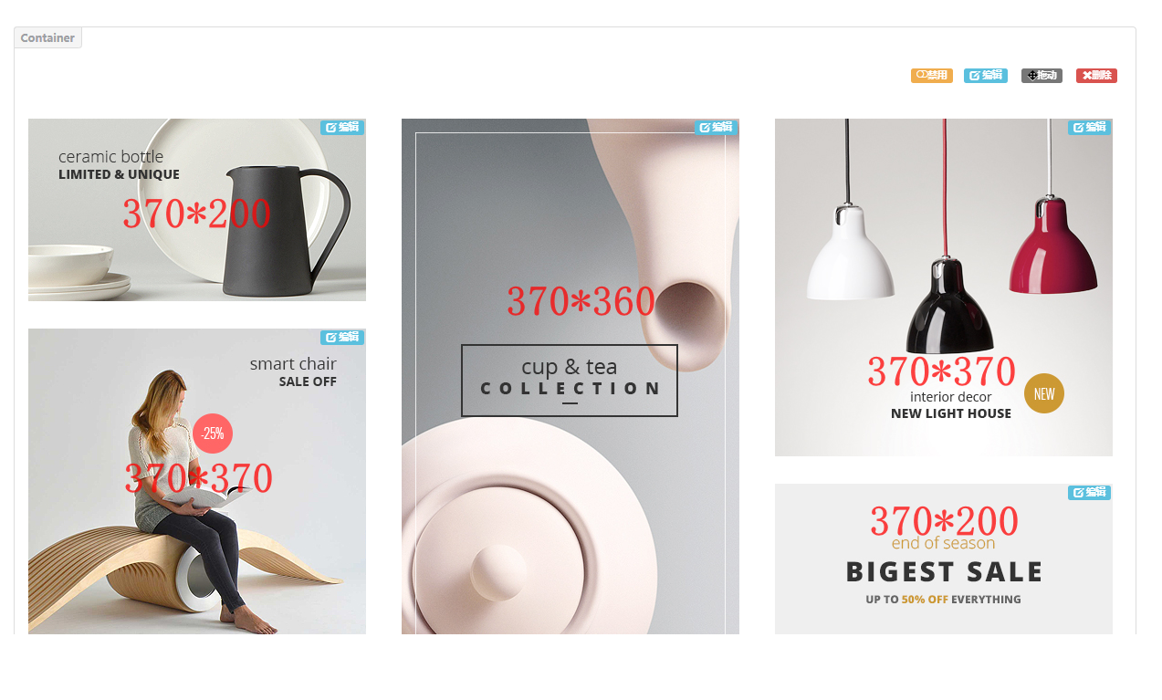Click the blue 编辑 edit button in container toolbar
The image size is (1162, 700).
coord(985,76)
